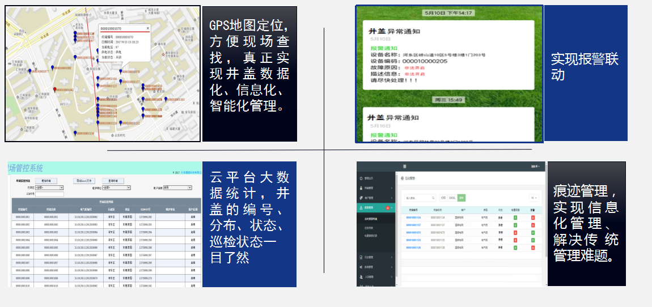Click the blue map pin 000010001132
The image size is (652, 307).
tap(121, 122)
